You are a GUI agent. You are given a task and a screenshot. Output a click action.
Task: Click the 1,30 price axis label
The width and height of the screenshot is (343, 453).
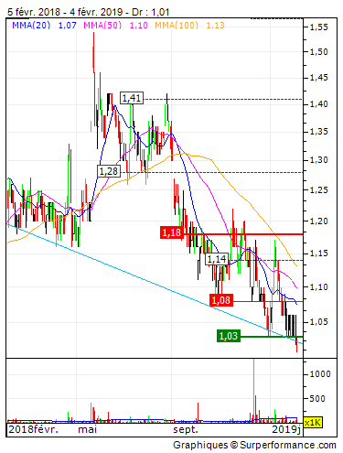point(319,160)
